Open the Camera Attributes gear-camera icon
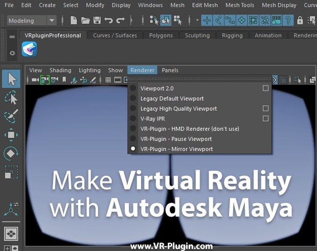The height and width of the screenshot is (251, 317). point(55,80)
